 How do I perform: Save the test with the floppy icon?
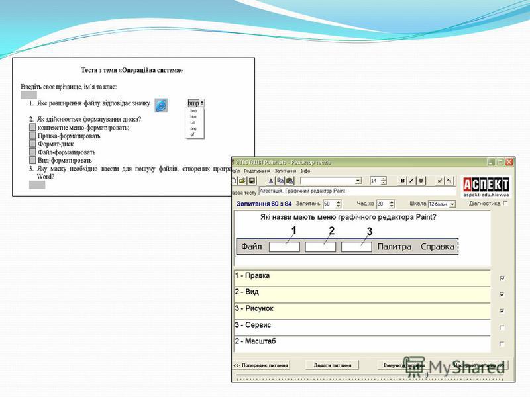[252, 181]
